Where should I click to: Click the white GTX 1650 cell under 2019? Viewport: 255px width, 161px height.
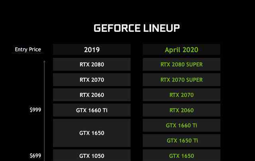pyautogui.click(x=92, y=133)
